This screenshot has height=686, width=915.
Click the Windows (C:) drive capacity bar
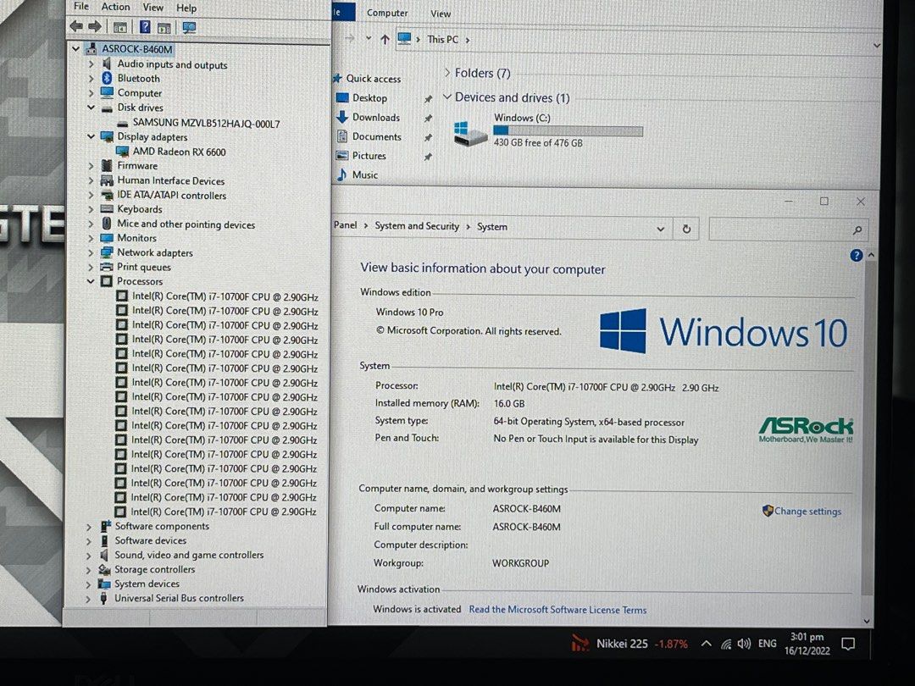(566, 130)
